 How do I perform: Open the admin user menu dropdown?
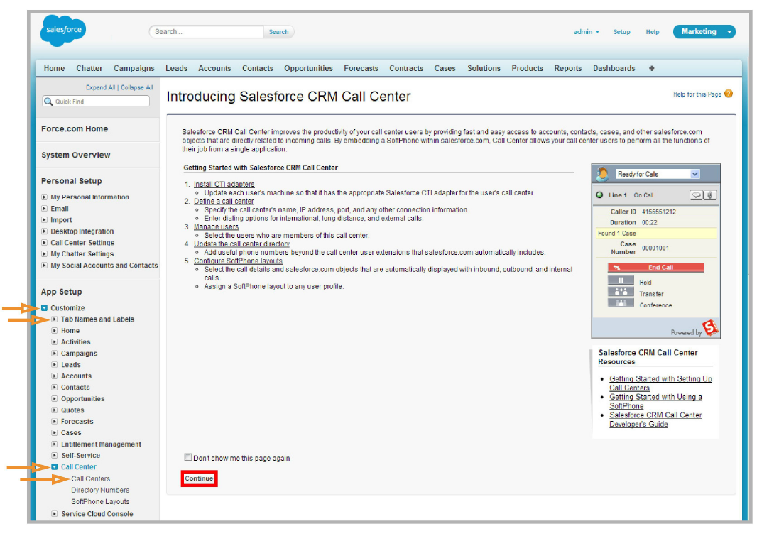click(587, 32)
